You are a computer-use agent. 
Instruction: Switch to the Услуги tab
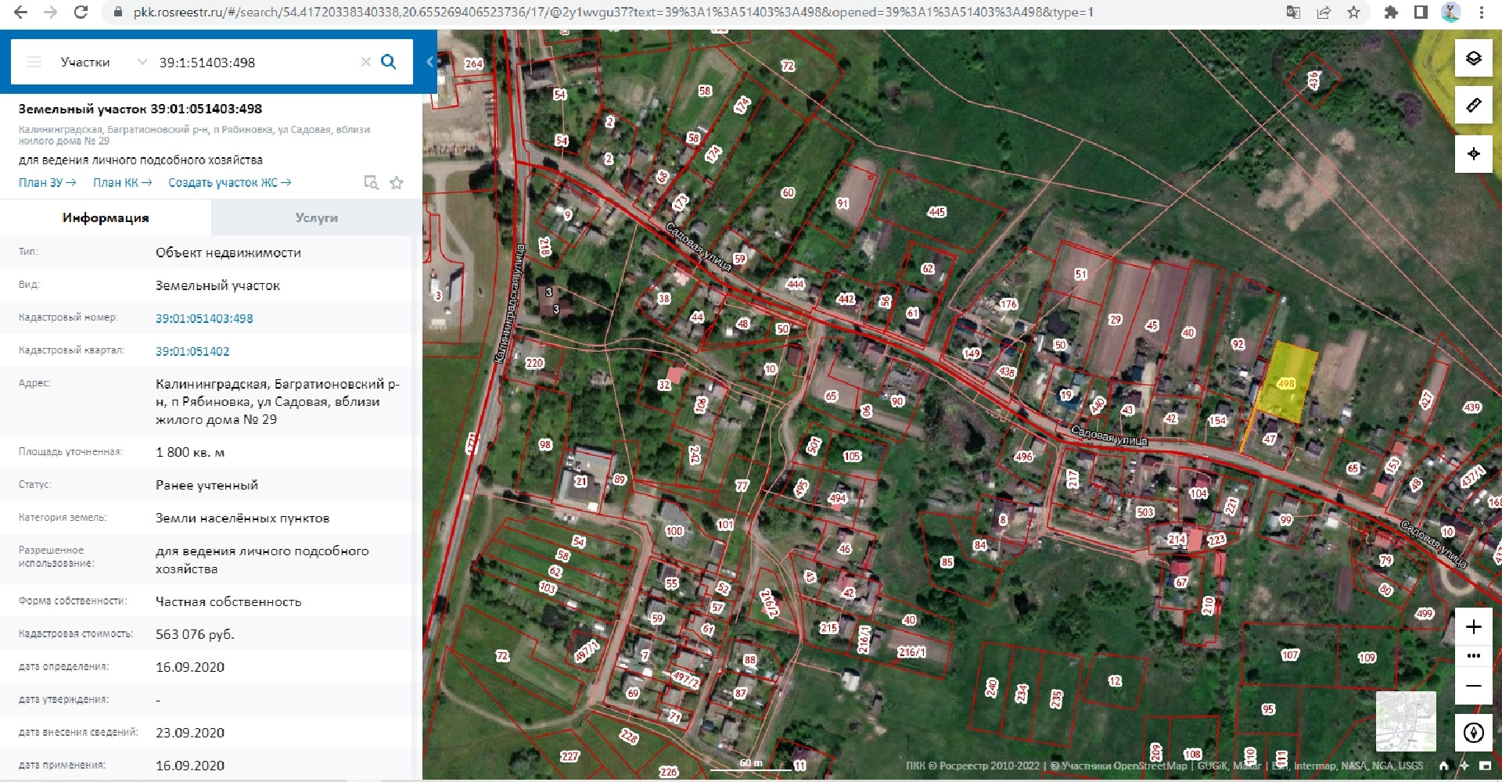tap(317, 217)
